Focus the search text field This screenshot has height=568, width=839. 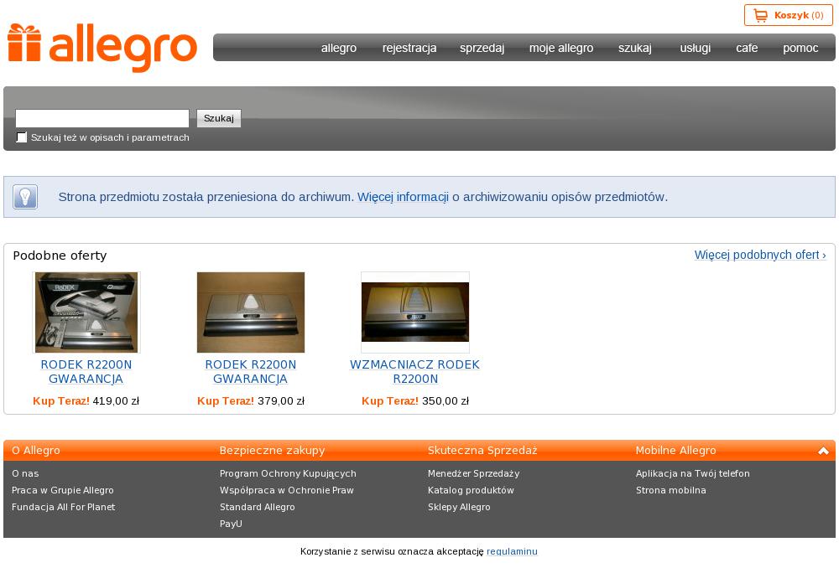[x=102, y=118]
